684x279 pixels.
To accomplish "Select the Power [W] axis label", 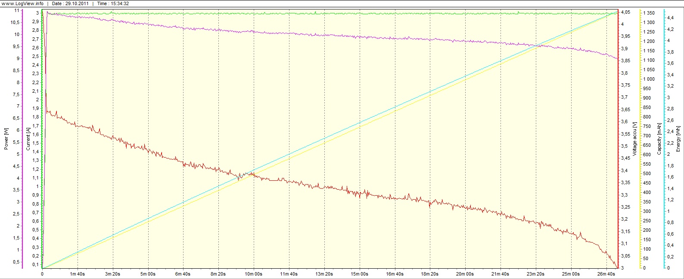I will 6,139.
